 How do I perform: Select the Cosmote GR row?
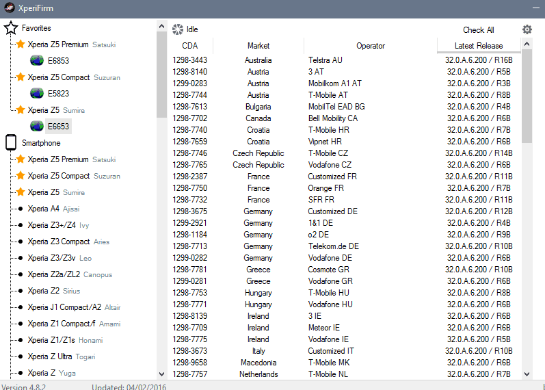coord(345,270)
